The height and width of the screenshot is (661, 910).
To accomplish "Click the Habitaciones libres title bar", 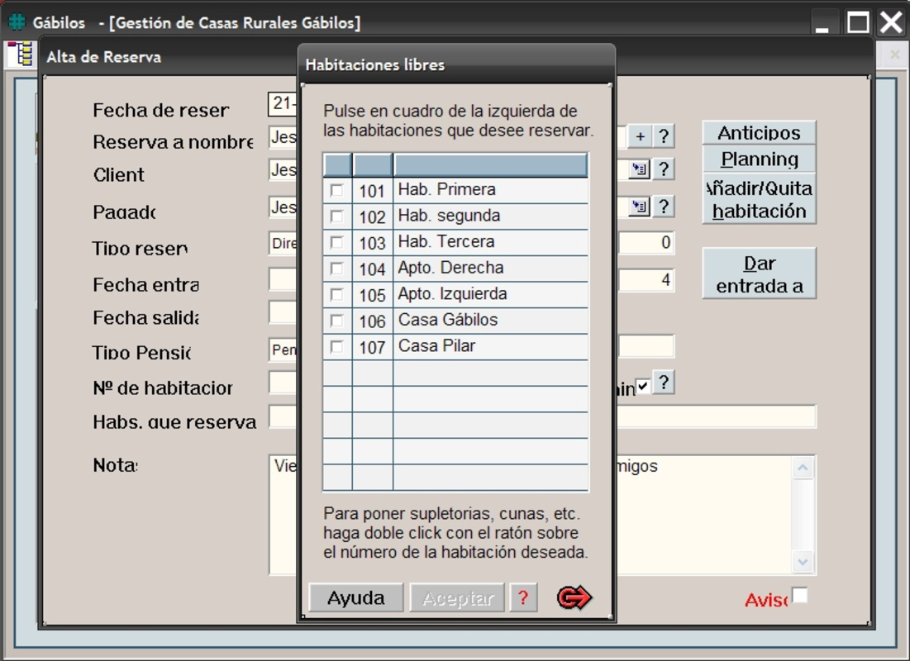I will [x=456, y=64].
